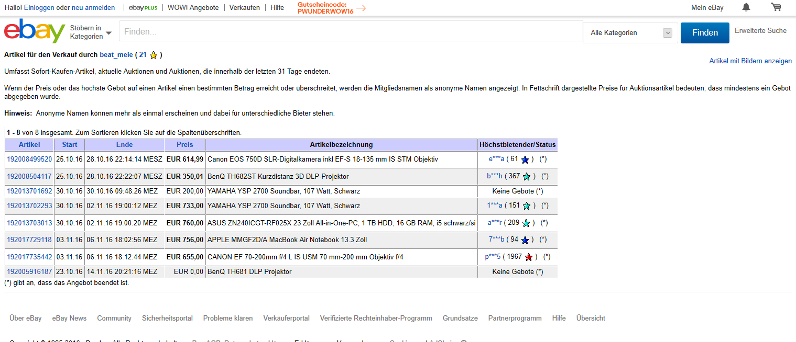Viewport: 796px width, 342px height.
Task: Open the Verkäuferportal footer link
Action: (x=286, y=318)
